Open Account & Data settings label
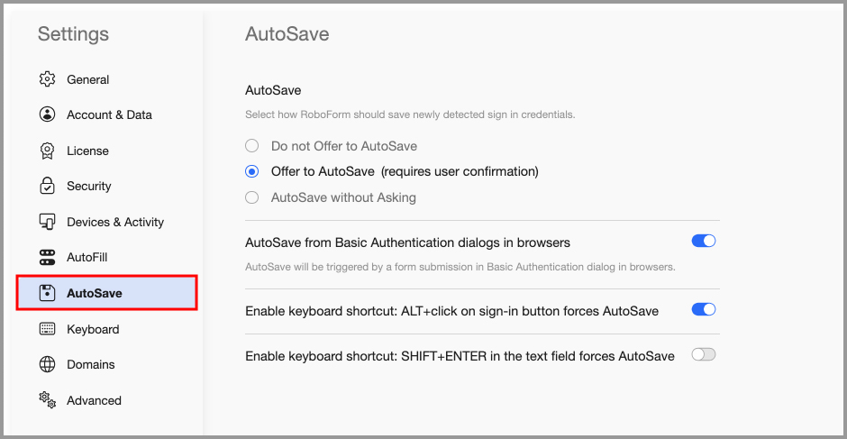Viewport: 847px width, 439px height. [109, 114]
